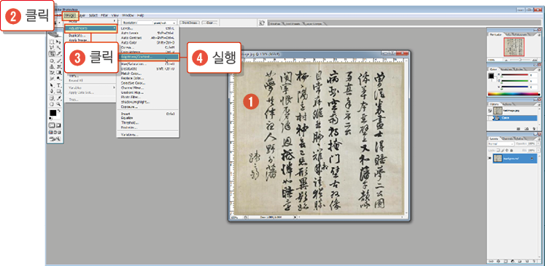This screenshot has width=545, height=266.
Task: Select the Clone Stamp tool
Action: (52, 66)
